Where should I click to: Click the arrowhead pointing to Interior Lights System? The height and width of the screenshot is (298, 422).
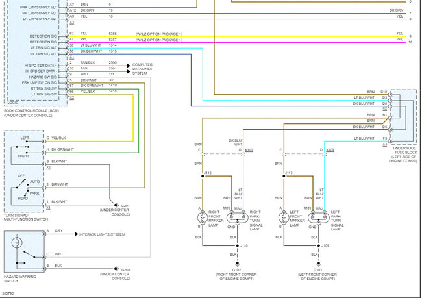77,234
